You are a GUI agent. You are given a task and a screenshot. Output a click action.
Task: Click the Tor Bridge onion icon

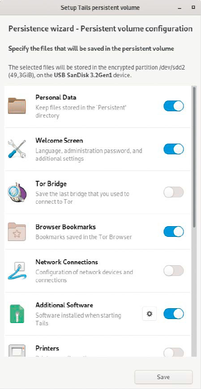pyautogui.click(x=17, y=192)
